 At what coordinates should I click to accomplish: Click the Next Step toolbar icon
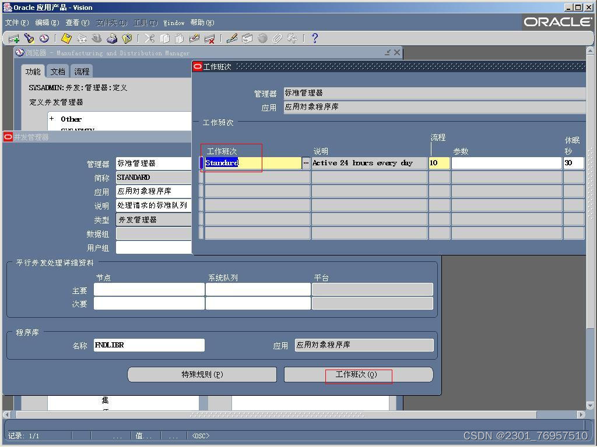pos(82,38)
